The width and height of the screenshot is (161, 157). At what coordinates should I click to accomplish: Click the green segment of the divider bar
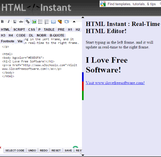tap(83, 95)
